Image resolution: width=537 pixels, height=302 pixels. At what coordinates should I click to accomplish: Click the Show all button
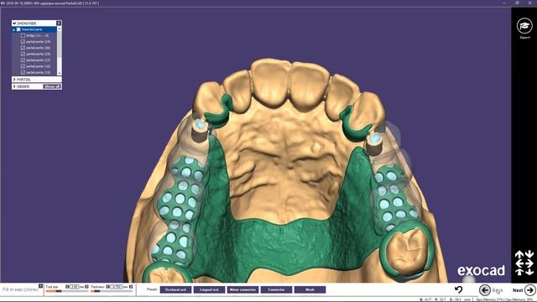pyautogui.click(x=52, y=86)
